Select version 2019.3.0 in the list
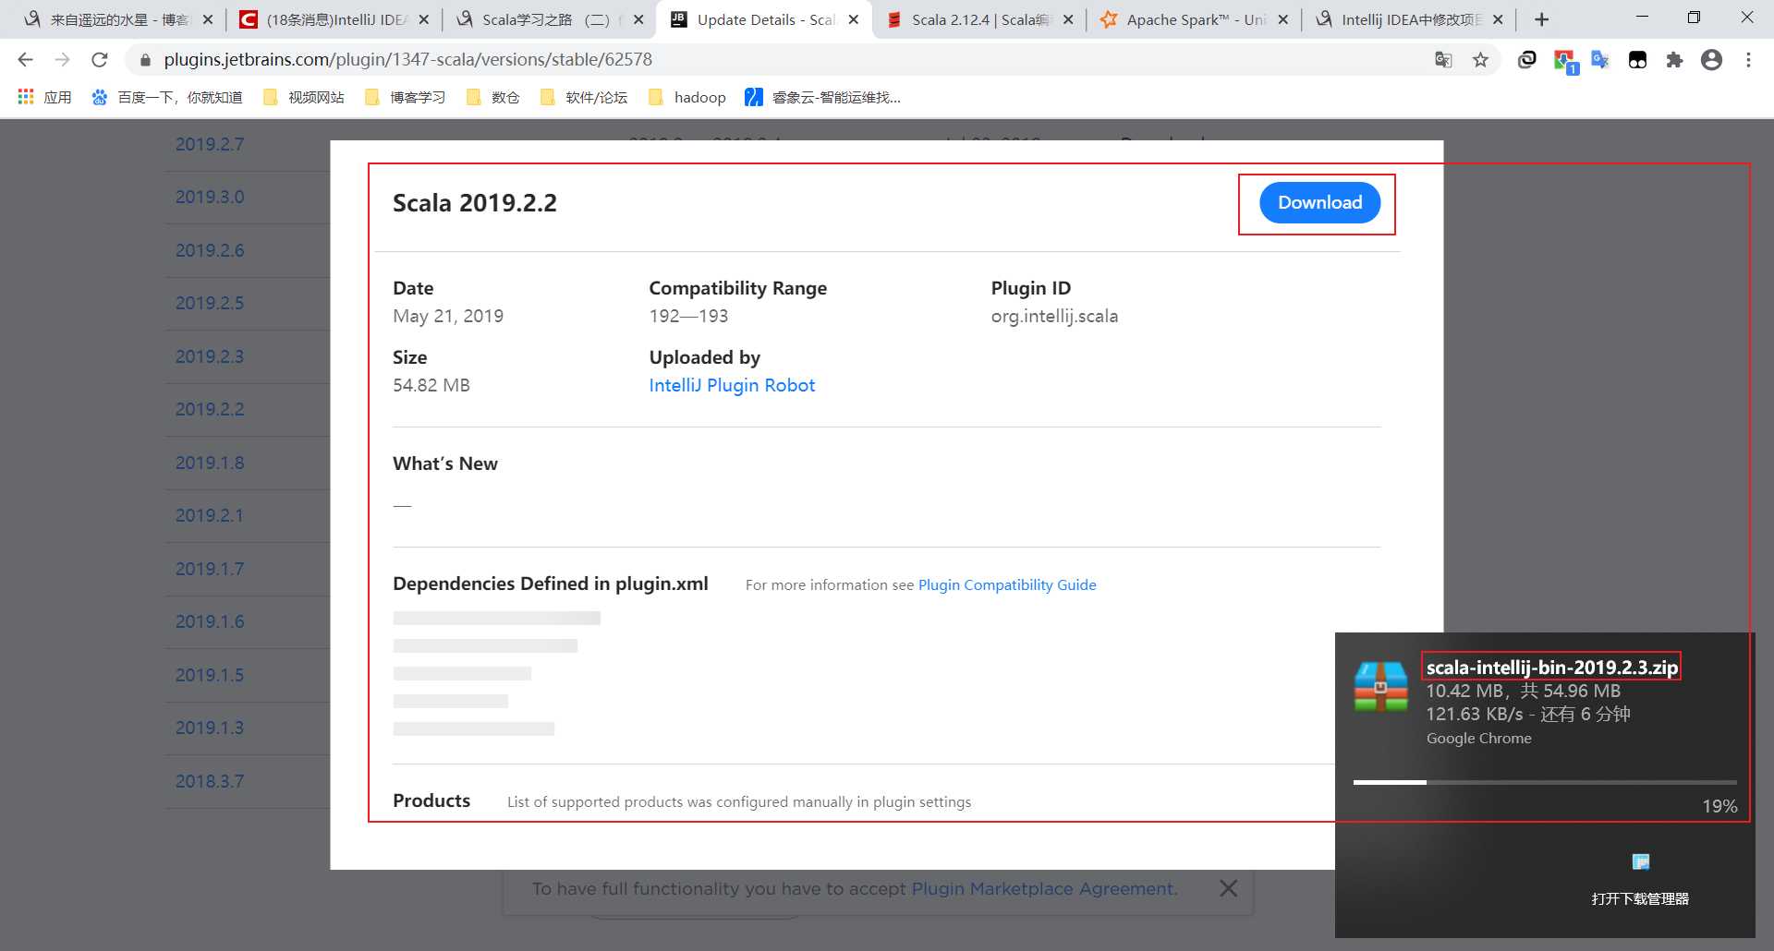1774x951 pixels. [x=210, y=197]
